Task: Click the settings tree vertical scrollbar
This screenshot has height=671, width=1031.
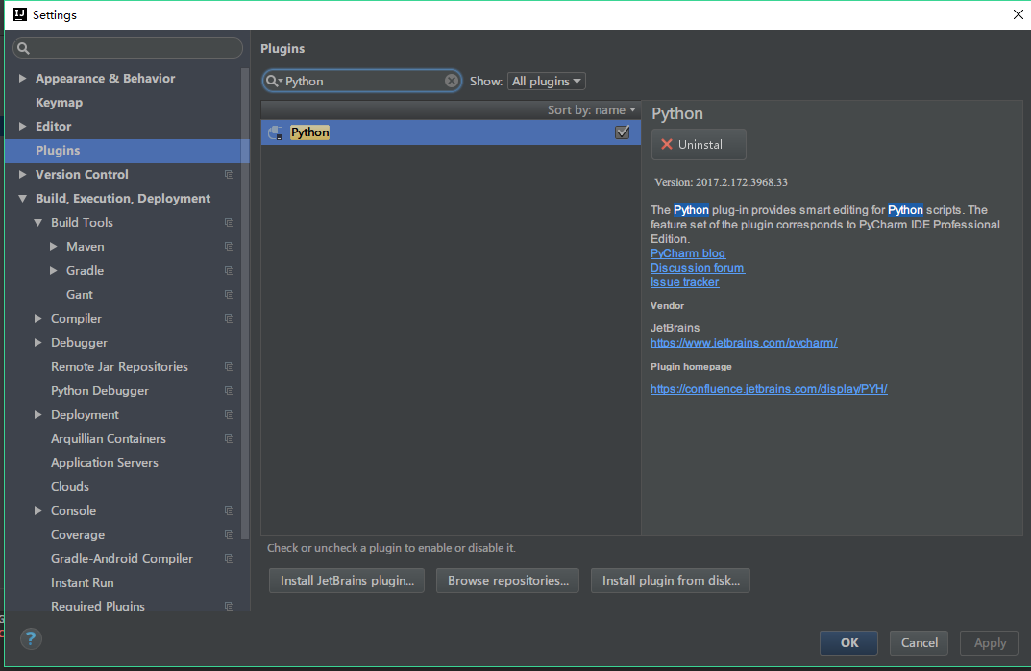Action: click(x=245, y=302)
